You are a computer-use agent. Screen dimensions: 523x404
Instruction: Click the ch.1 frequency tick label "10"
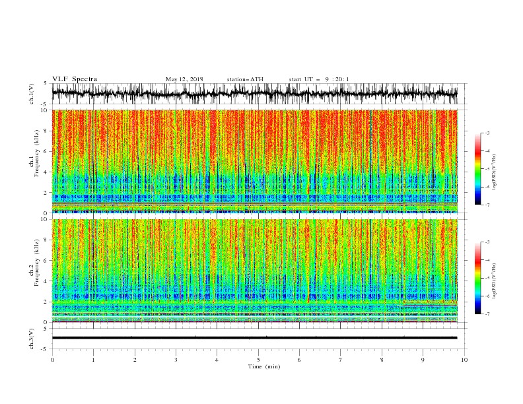[x=44, y=110]
